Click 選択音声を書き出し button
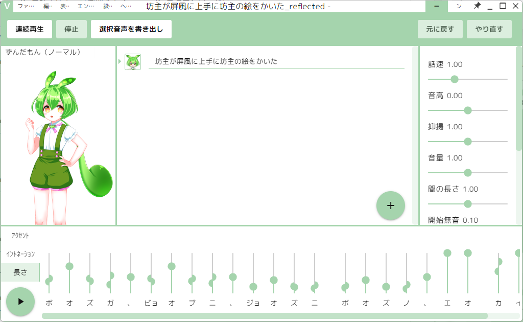The image size is (523, 322). click(131, 29)
